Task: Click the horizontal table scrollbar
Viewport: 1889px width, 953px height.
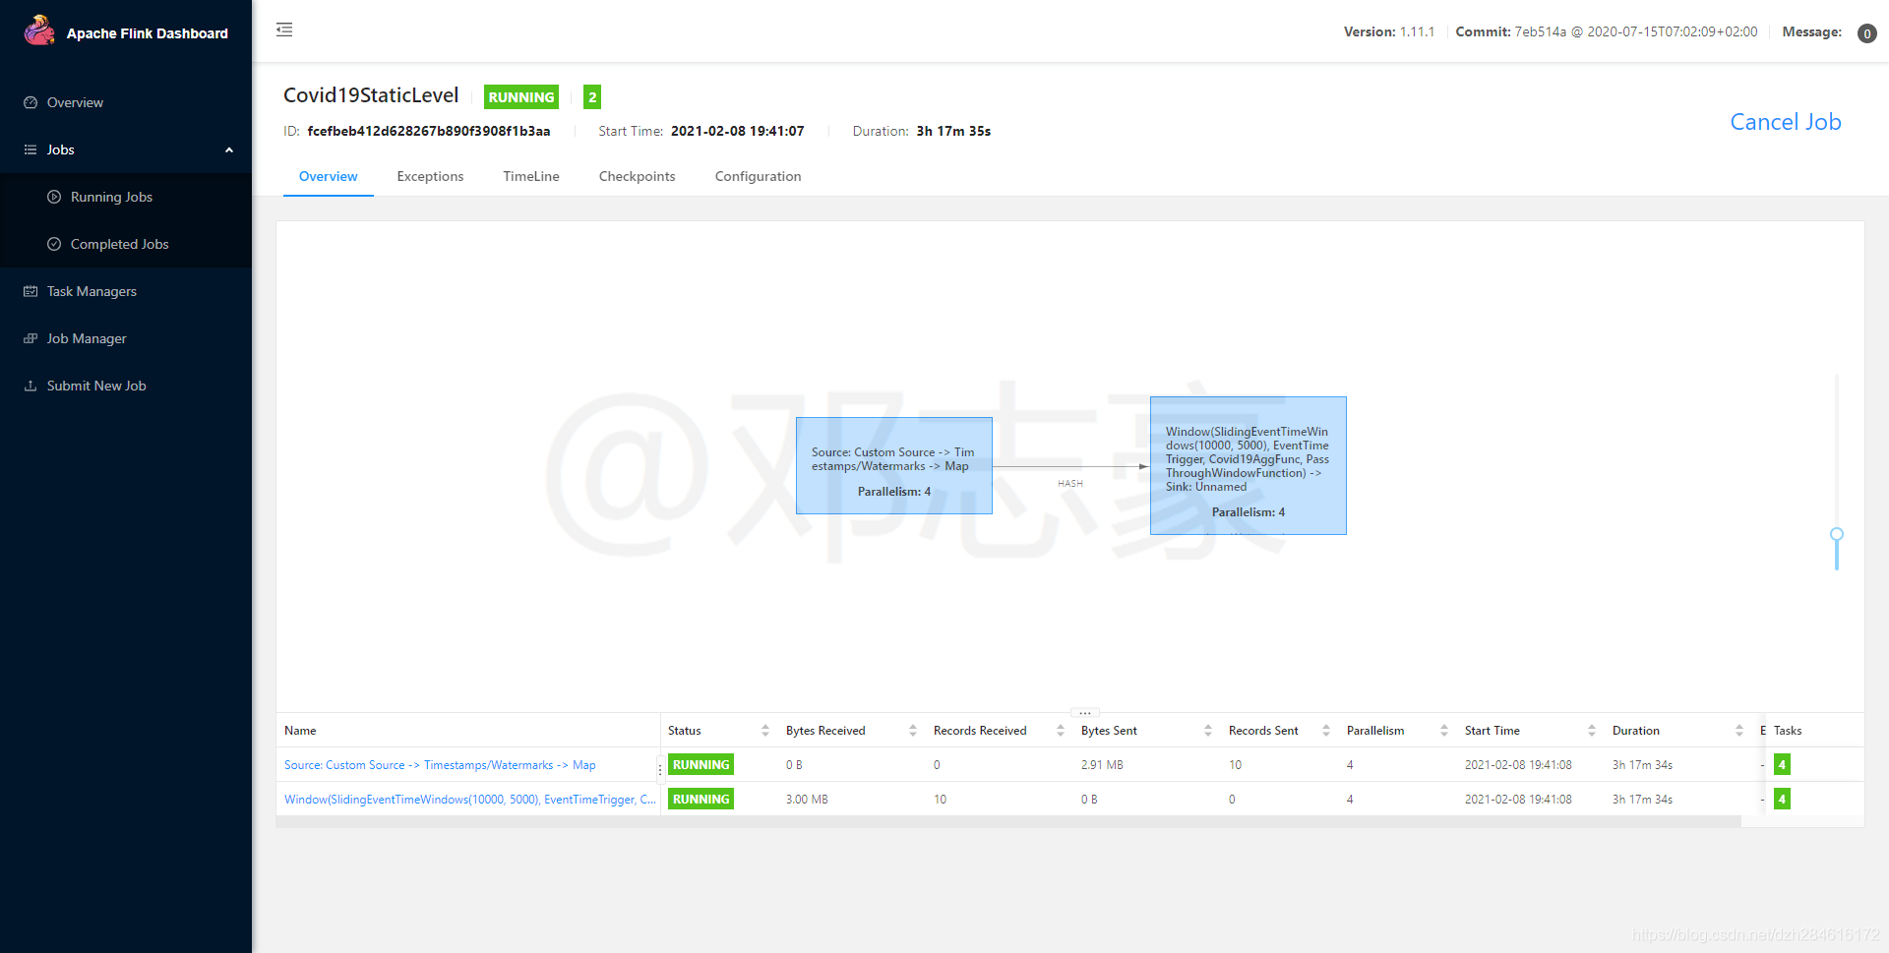Action: 1008,822
